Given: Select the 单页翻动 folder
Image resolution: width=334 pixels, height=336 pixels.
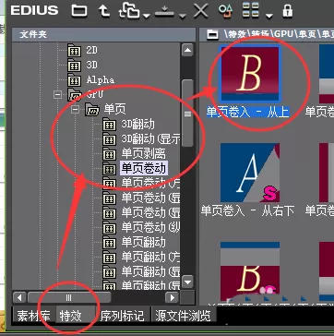Looking at the screenshot, I should 143,242.
